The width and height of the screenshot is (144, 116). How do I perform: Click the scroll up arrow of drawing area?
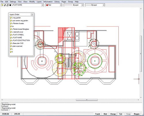click(141, 9)
